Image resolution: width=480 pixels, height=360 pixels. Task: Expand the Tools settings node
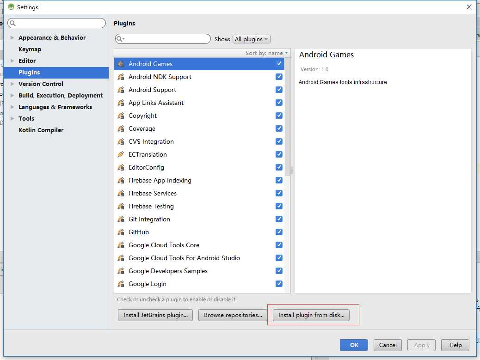[x=12, y=118]
